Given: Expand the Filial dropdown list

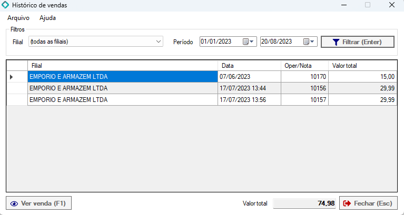Looking at the screenshot, I should tap(159, 42).
